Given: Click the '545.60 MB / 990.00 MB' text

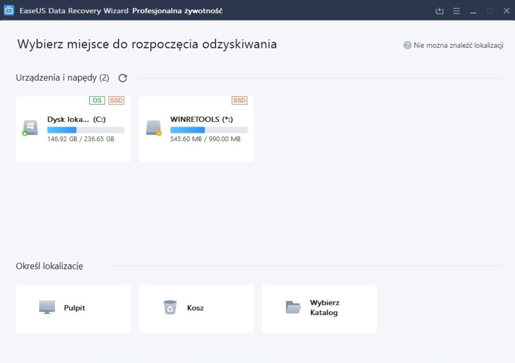Looking at the screenshot, I should (x=205, y=139).
